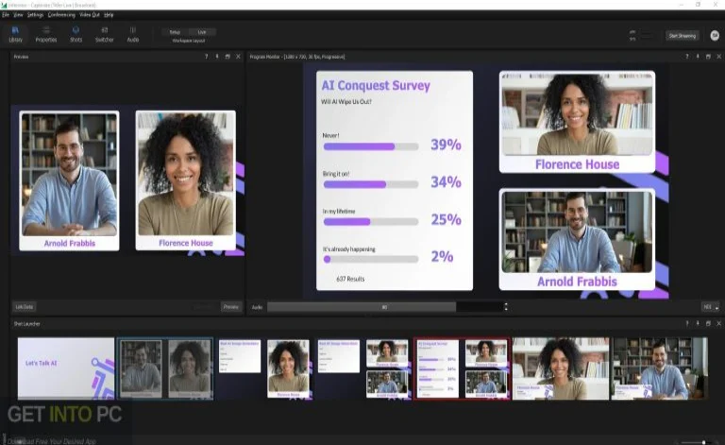Switch workspace layout to Live
Image resolution: width=725 pixels, height=445 pixels.
[x=201, y=32]
